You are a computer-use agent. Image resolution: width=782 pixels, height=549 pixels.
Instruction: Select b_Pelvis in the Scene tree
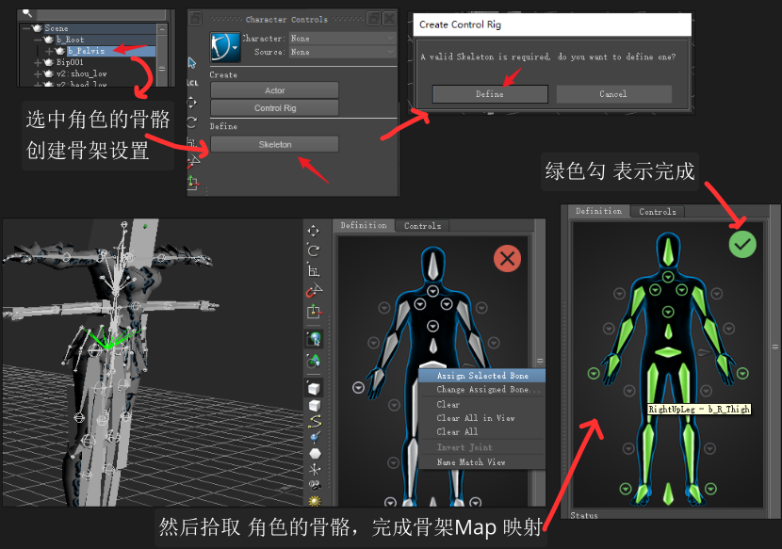pyautogui.click(x=87, y=51)
